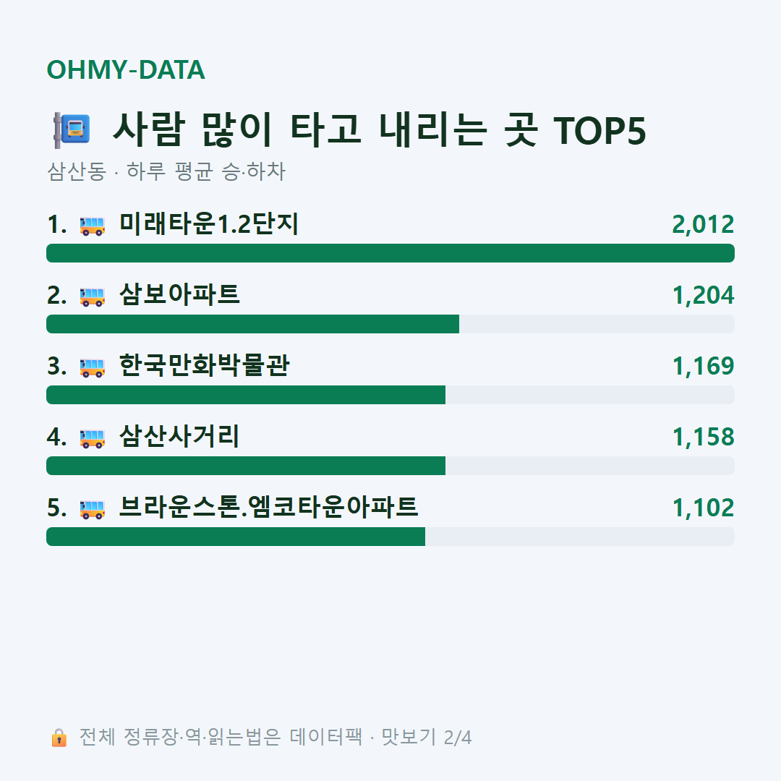Click the progress bar under 한국만화박물관
Image resolution: width=781 pixels, height=781 pixels.
[390, 395]
